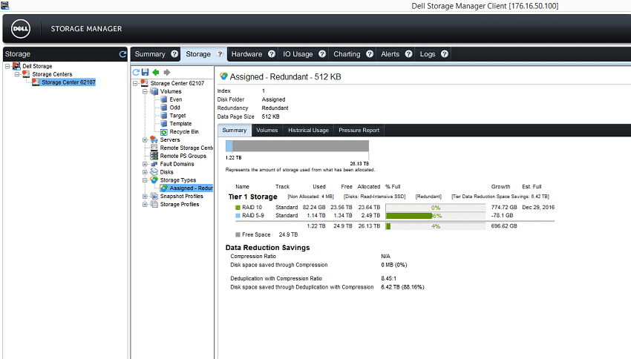Open help for Logs tab
This screenshot has height=359, width=631.
click(x=444, y=54)
